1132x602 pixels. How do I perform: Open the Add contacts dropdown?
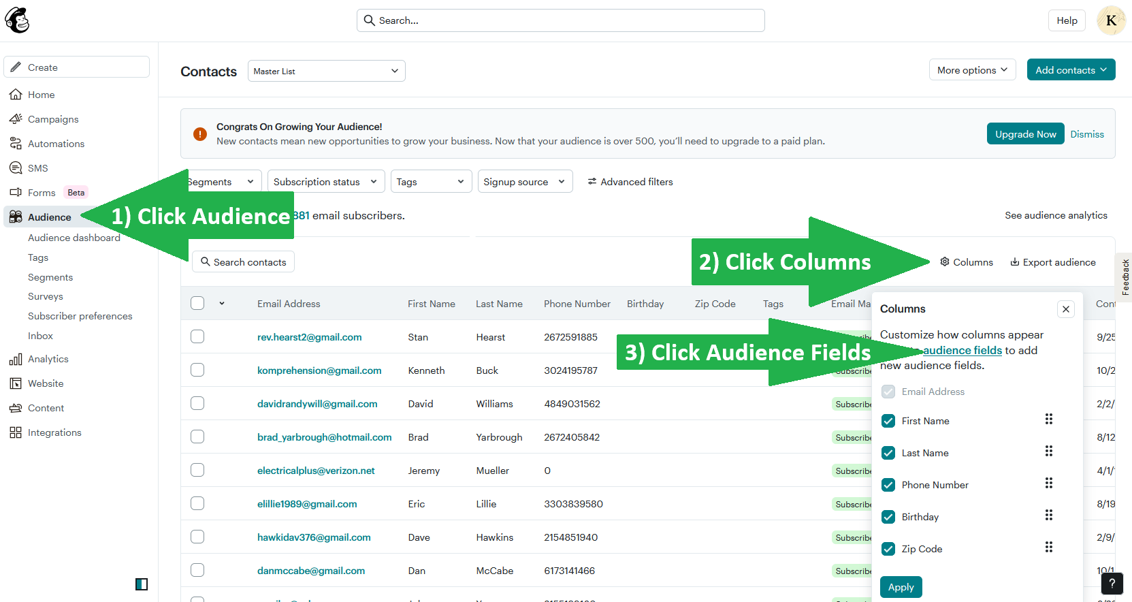click(1070, 70)
